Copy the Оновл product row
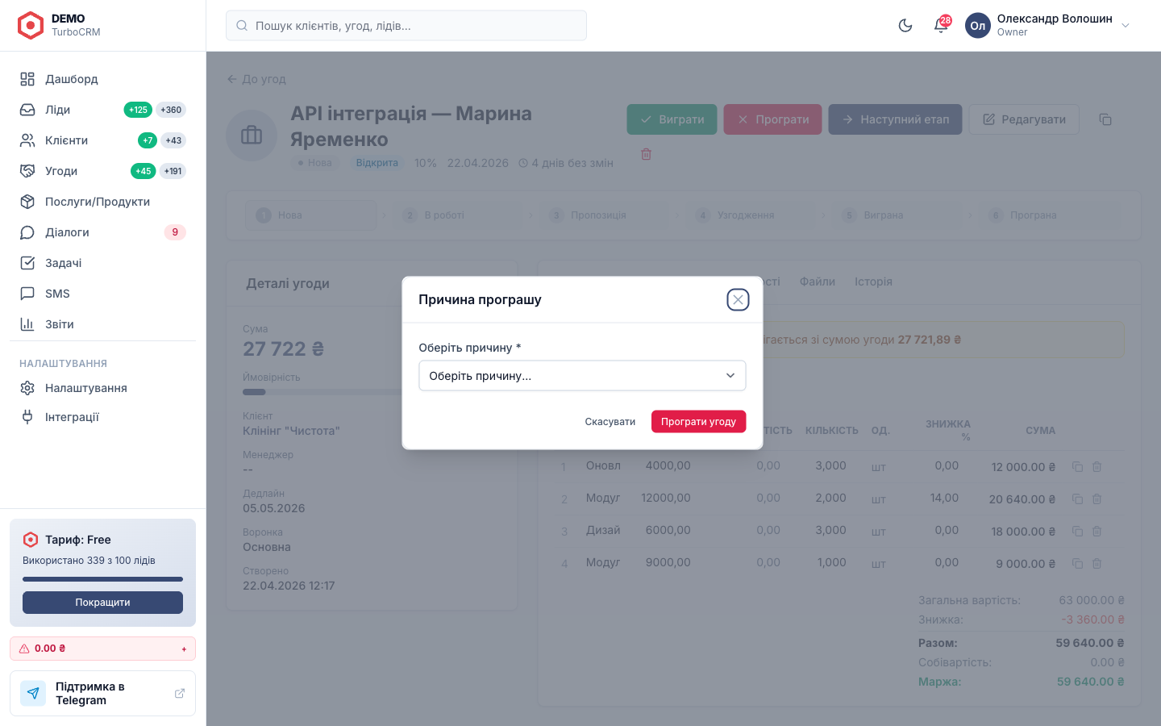 (1077, 467)
